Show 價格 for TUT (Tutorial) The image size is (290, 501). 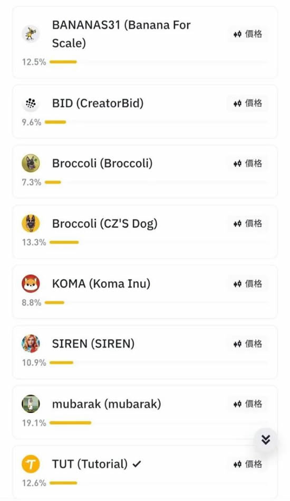(248, 464)
